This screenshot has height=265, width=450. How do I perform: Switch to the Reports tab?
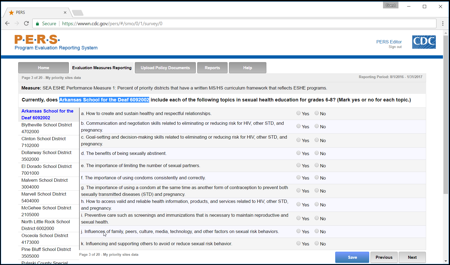coord(212,68)
